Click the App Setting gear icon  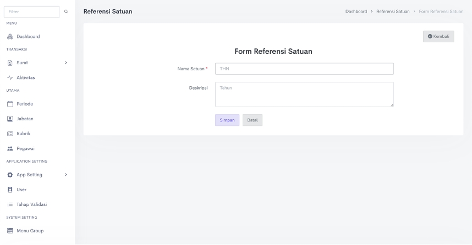(10, 175)
